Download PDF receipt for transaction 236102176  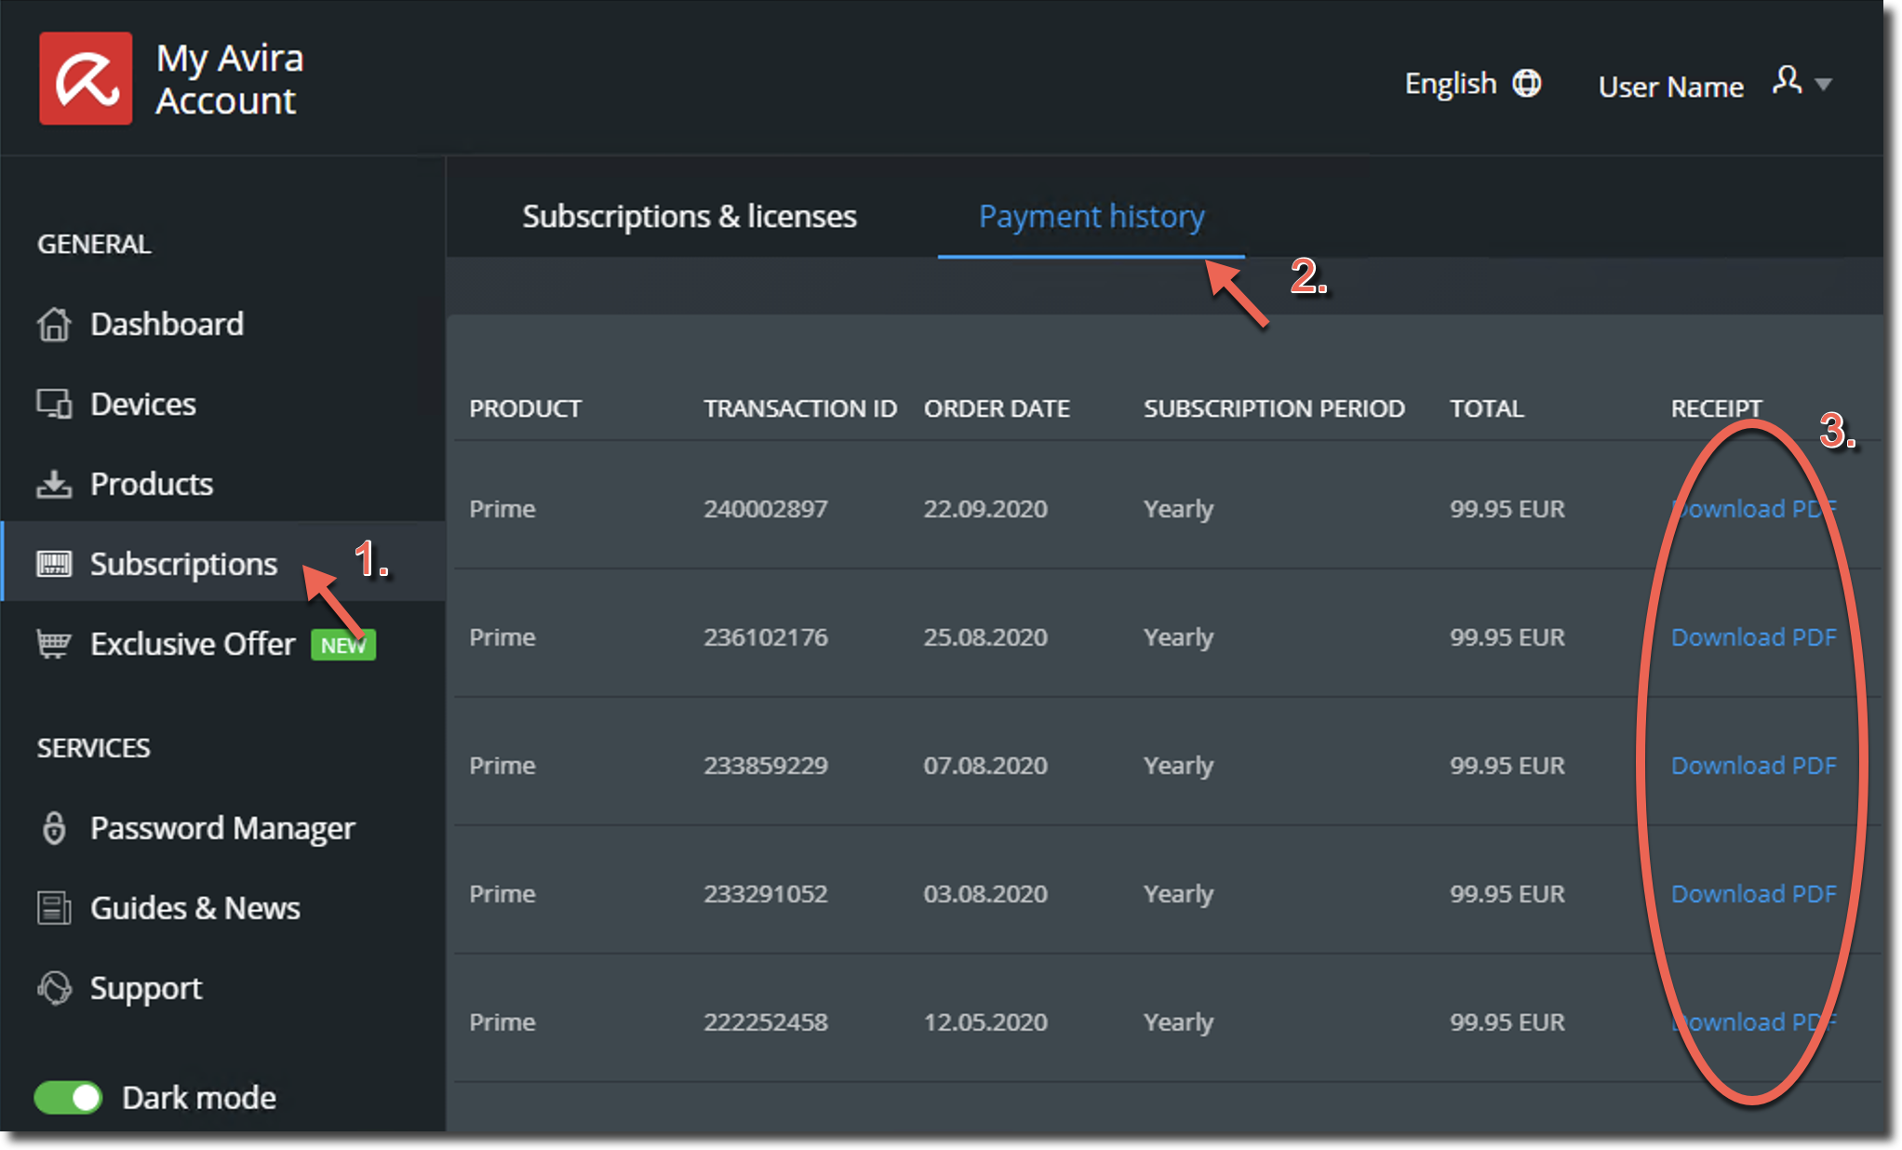(1753, 637)
